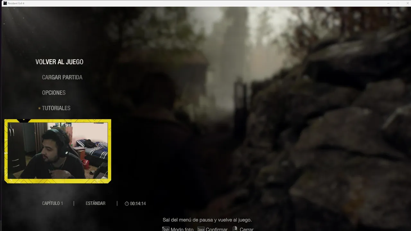Click the CAPÍTULO 1 status text
The width and height of the screenshot is (411, 231).
click(x=52, y=203)
